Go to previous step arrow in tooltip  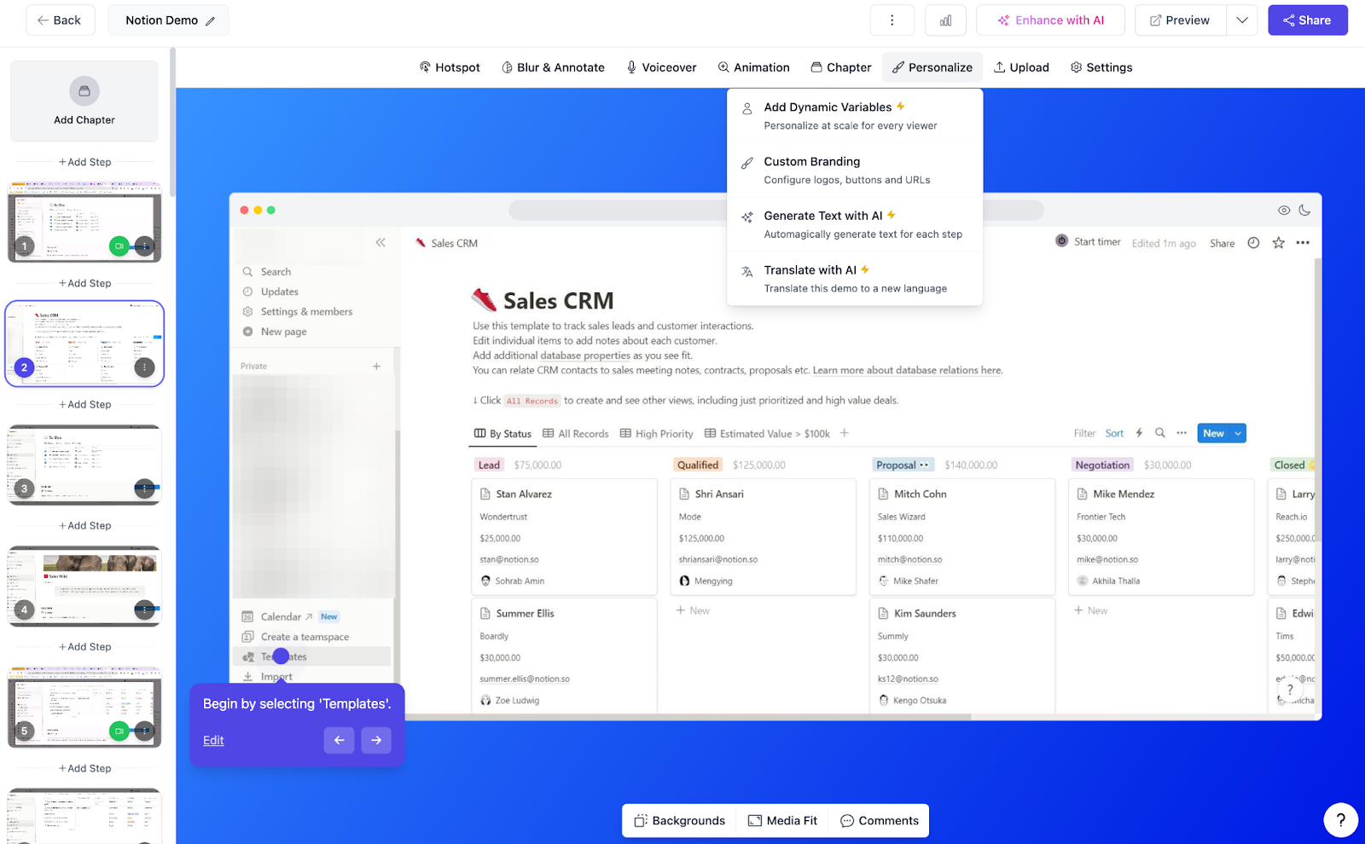click(339, 740)
